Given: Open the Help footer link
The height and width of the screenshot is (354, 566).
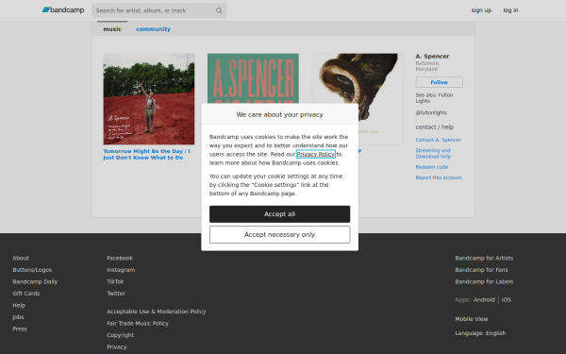Looking at the screenshot, I should pos(19,305).
